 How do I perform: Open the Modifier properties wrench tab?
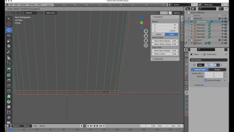point(186,93)
